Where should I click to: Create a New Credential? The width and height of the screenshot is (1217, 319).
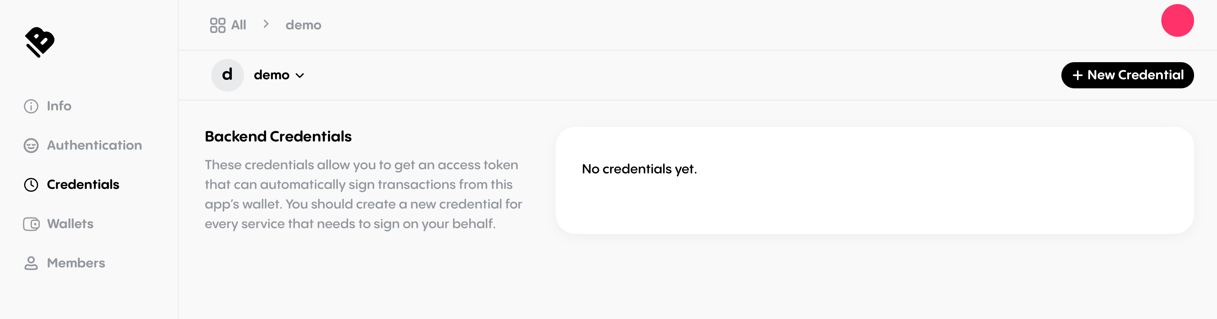(x=1127, y=75)
